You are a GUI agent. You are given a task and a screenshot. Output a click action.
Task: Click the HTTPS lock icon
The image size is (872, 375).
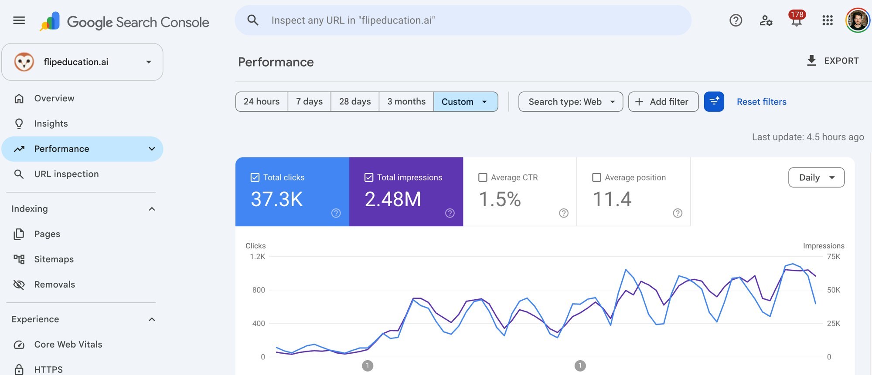[x=19, y=369]
